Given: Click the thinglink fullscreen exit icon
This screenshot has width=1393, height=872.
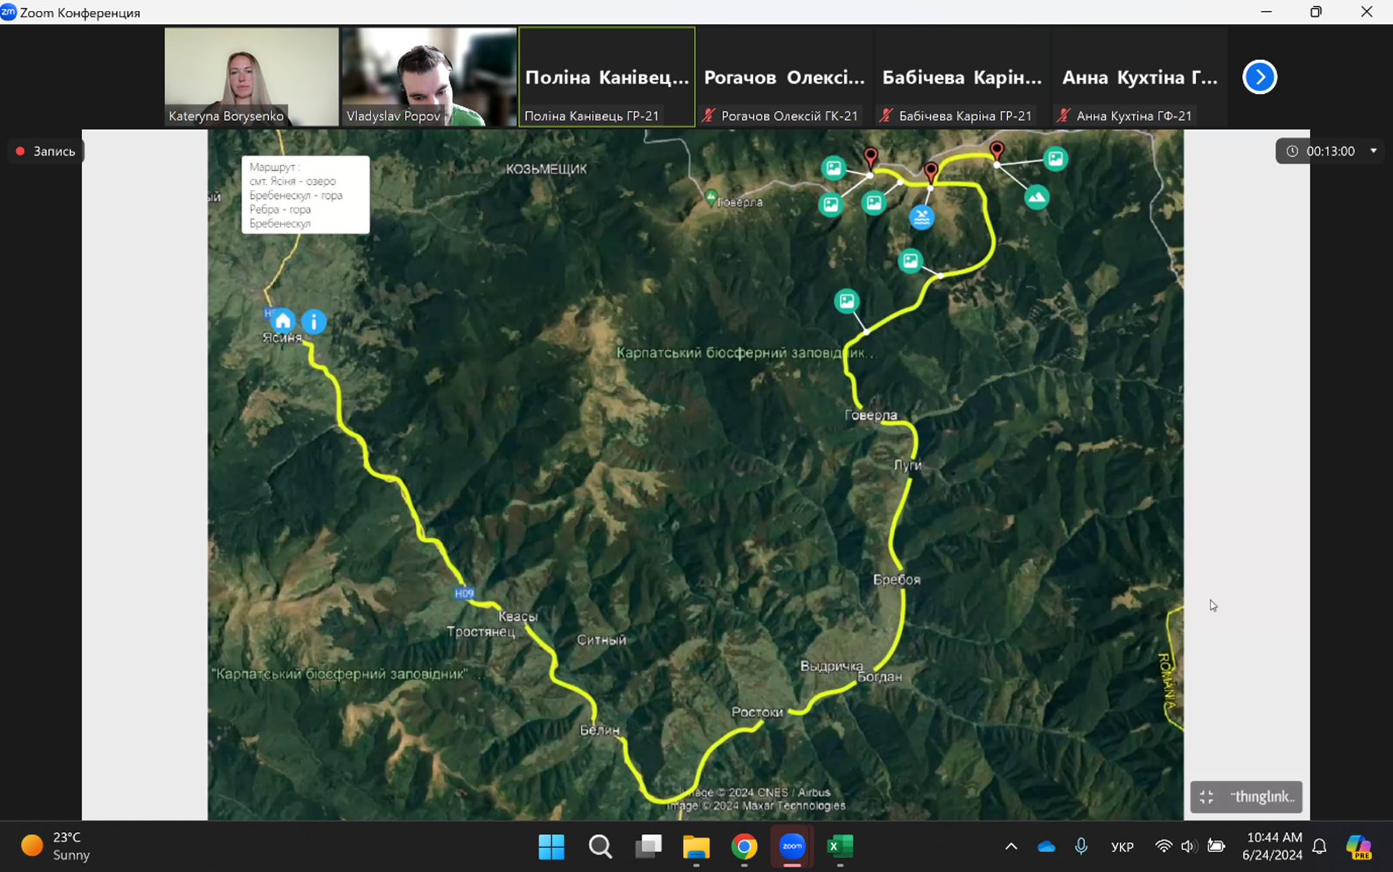Looking at the screenshot, I should (x=1207, y=797).
